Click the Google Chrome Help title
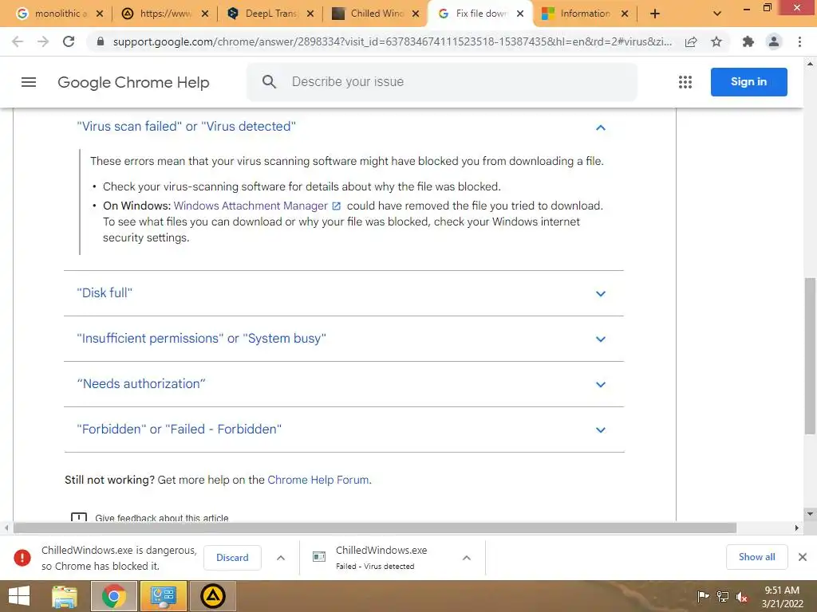This screenshot has height=612, width=817. (133, 82)
